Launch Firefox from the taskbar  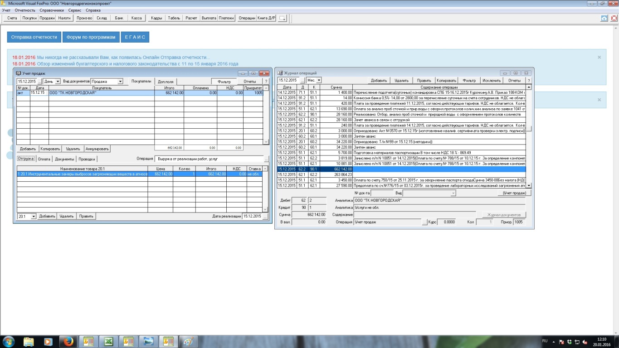point(68,341)
